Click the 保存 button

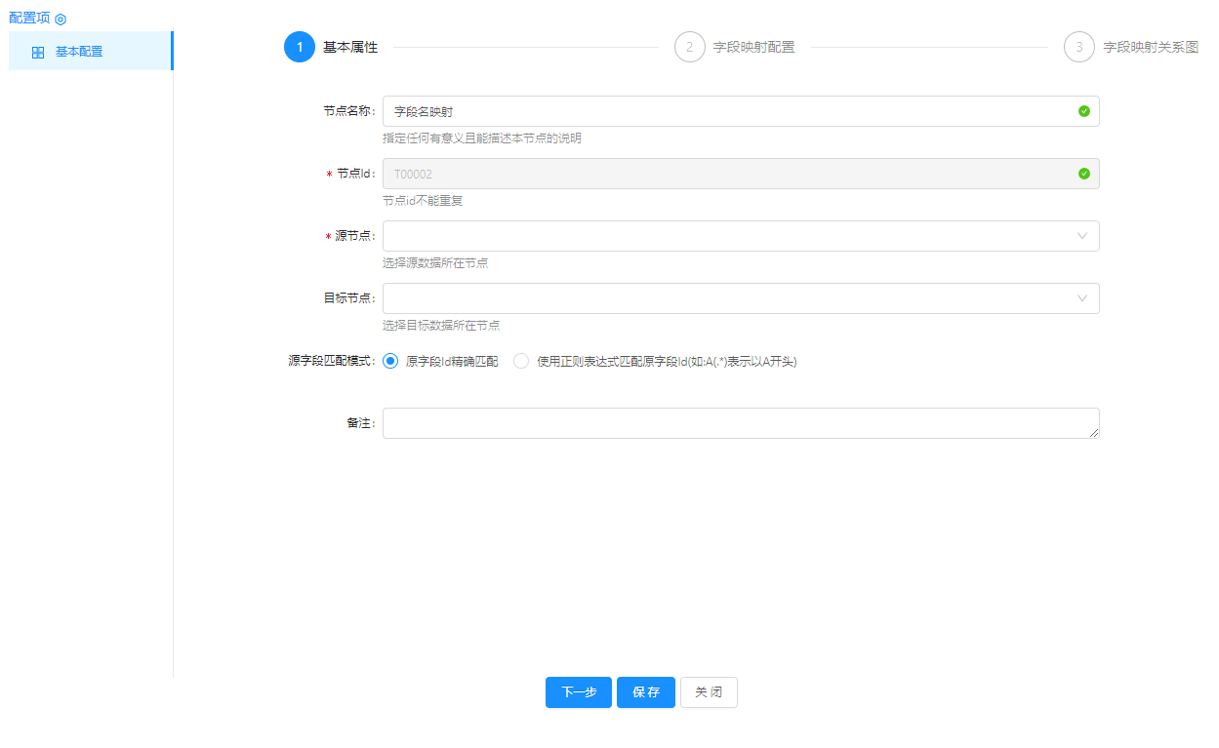645,692
